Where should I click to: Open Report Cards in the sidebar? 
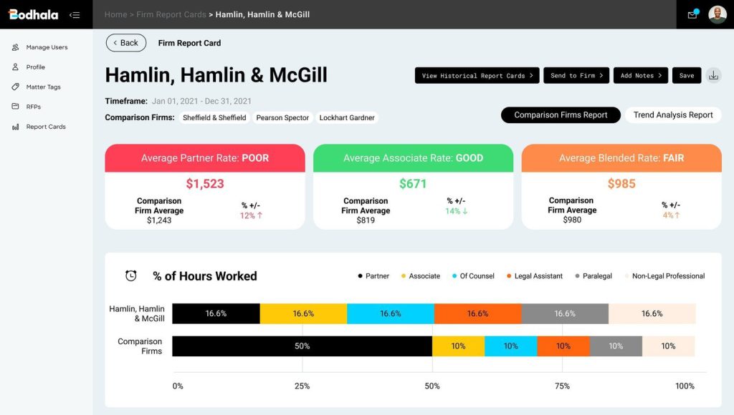pos(46,127)
